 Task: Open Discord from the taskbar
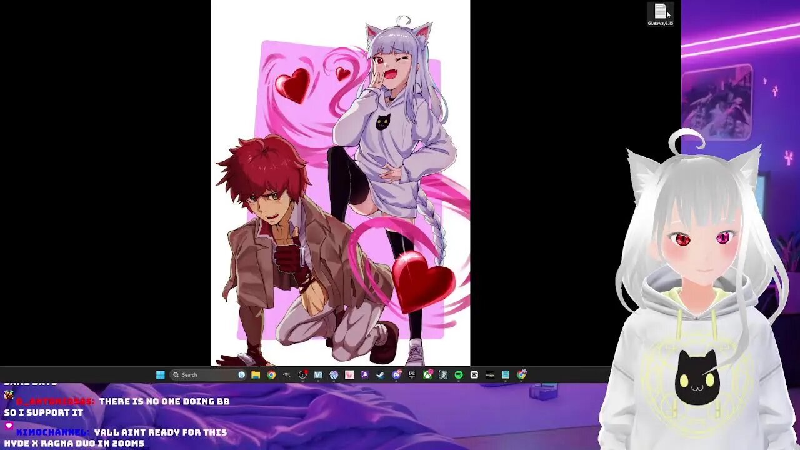[396, 375]
